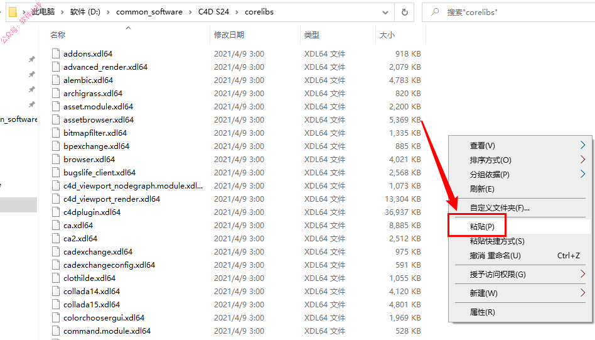Click the clothilde.xdl64 file icon

[56, 278]
